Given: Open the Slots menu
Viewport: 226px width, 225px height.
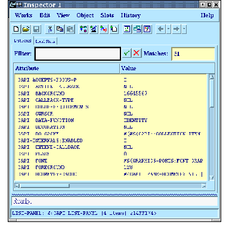Looking at the screenshot, I should (x=107, y=15).
